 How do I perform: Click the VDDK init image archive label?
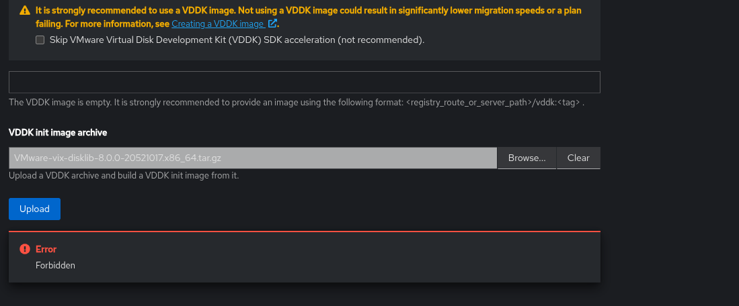point(58,133)
